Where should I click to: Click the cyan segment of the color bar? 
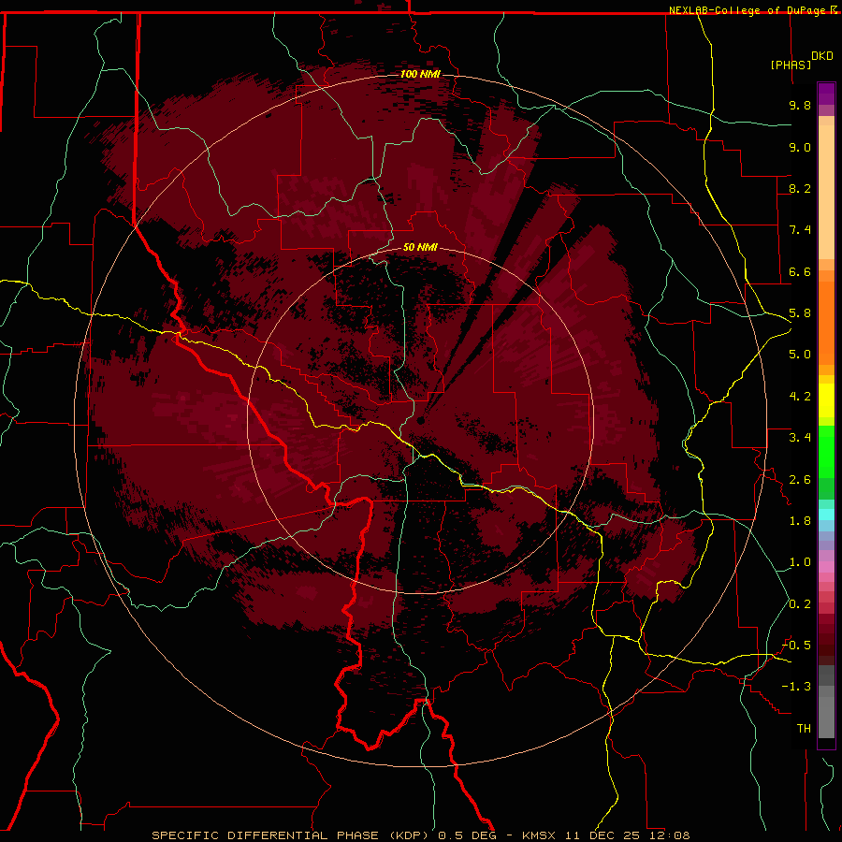pyautogui.click(x=826, y=515)
